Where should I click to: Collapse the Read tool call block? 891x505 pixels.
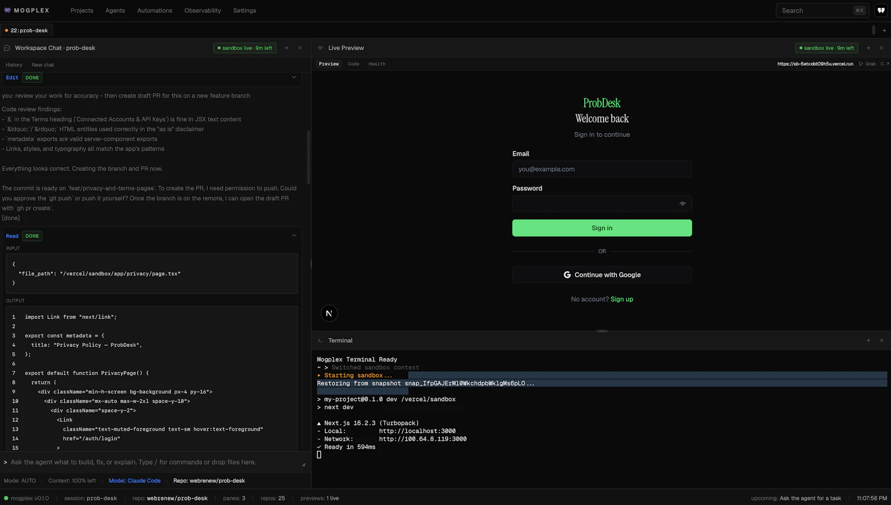(x=294, y=236)
